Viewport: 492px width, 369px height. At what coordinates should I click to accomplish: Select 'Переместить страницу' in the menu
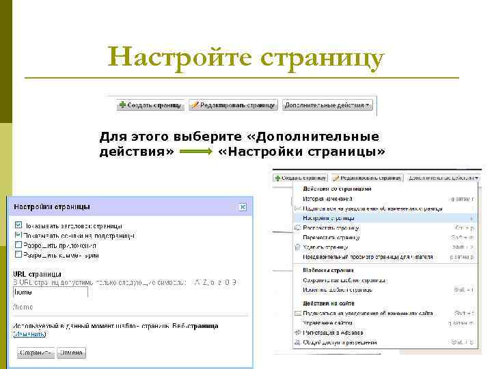coord(331,238)
